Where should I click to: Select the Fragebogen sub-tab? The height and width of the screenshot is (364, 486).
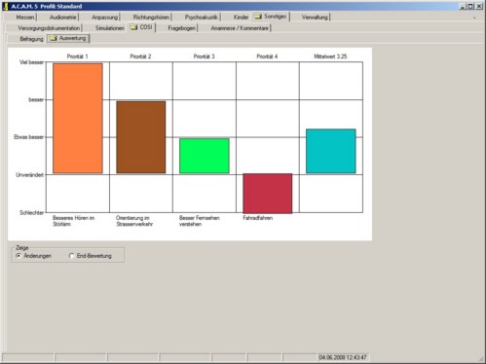[181, 28]
